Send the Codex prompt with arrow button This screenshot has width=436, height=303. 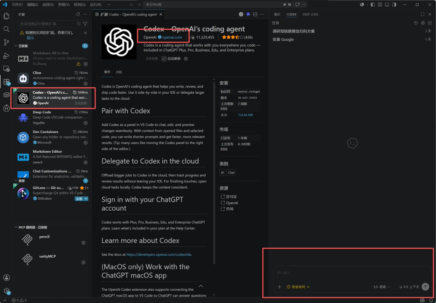pyautogui.click(x=425, y=287)
